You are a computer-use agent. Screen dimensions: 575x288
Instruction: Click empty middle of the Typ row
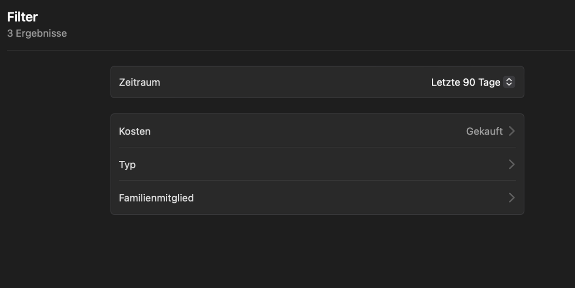click(x=316, y=164)
